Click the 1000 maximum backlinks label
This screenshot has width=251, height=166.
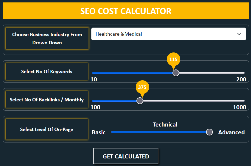point(239,107)
